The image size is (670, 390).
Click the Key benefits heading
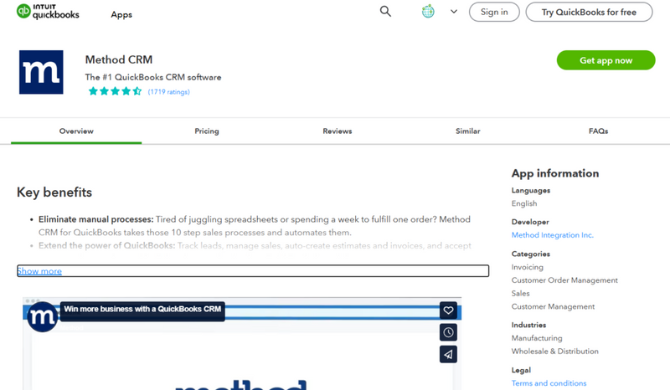[x=54, y=192]
